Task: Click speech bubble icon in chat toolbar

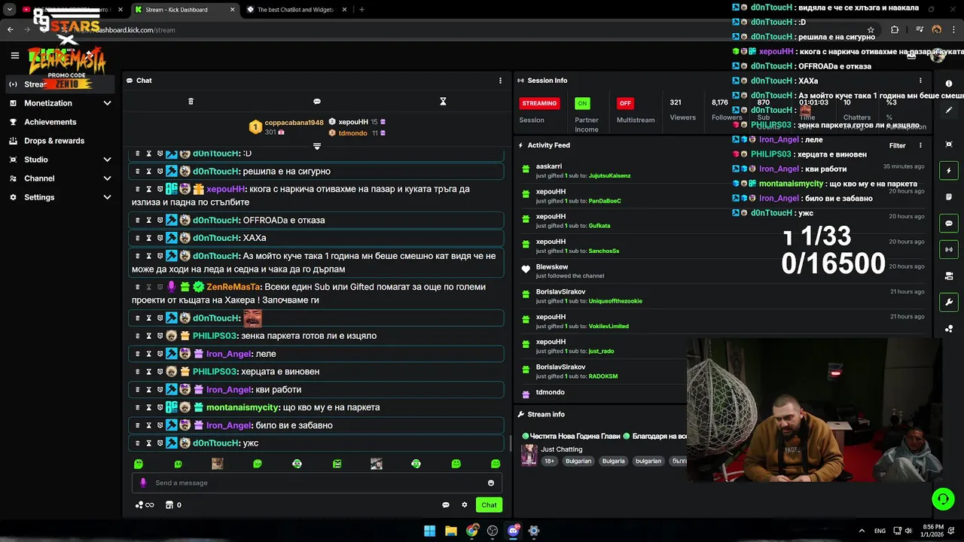Action: [317, 102]
